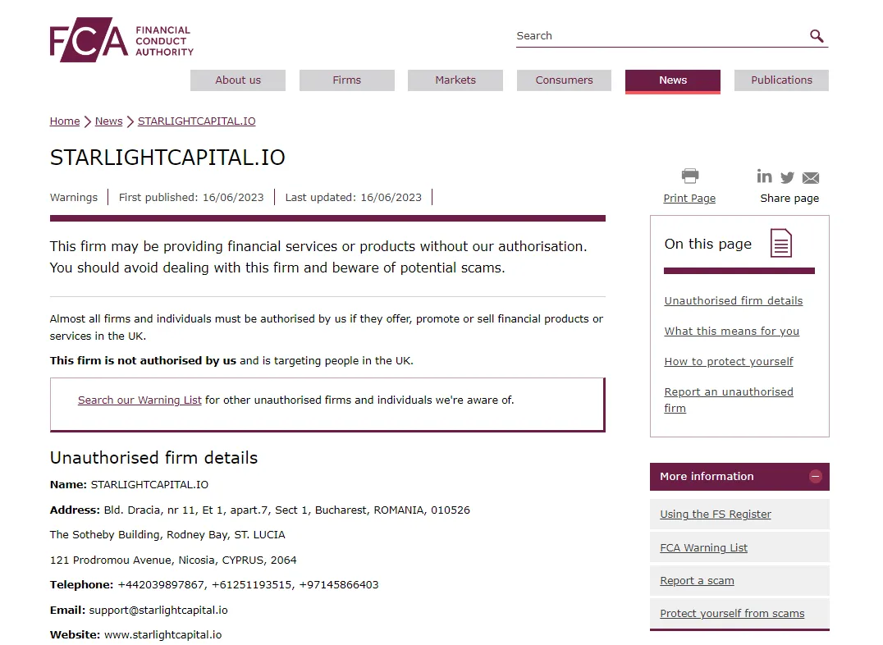Open Search our Warning List link

(x=140, y=400)
